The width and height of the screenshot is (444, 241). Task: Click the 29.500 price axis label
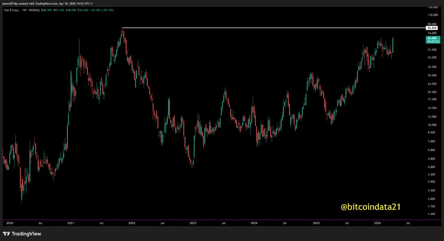click(x=433, y=75)
